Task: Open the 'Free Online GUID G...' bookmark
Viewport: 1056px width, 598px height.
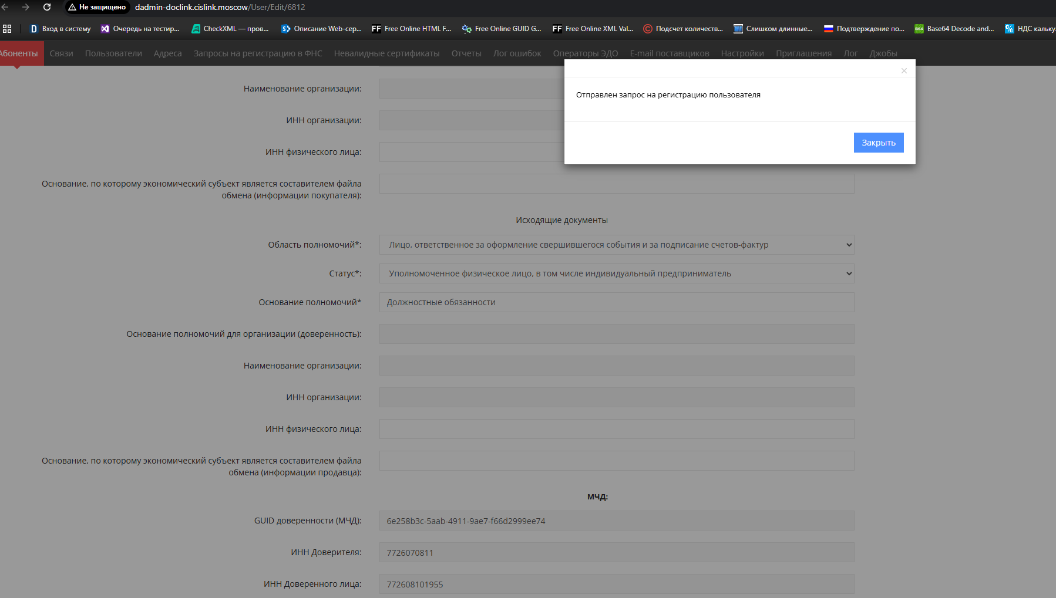Action: coord(502,29)
